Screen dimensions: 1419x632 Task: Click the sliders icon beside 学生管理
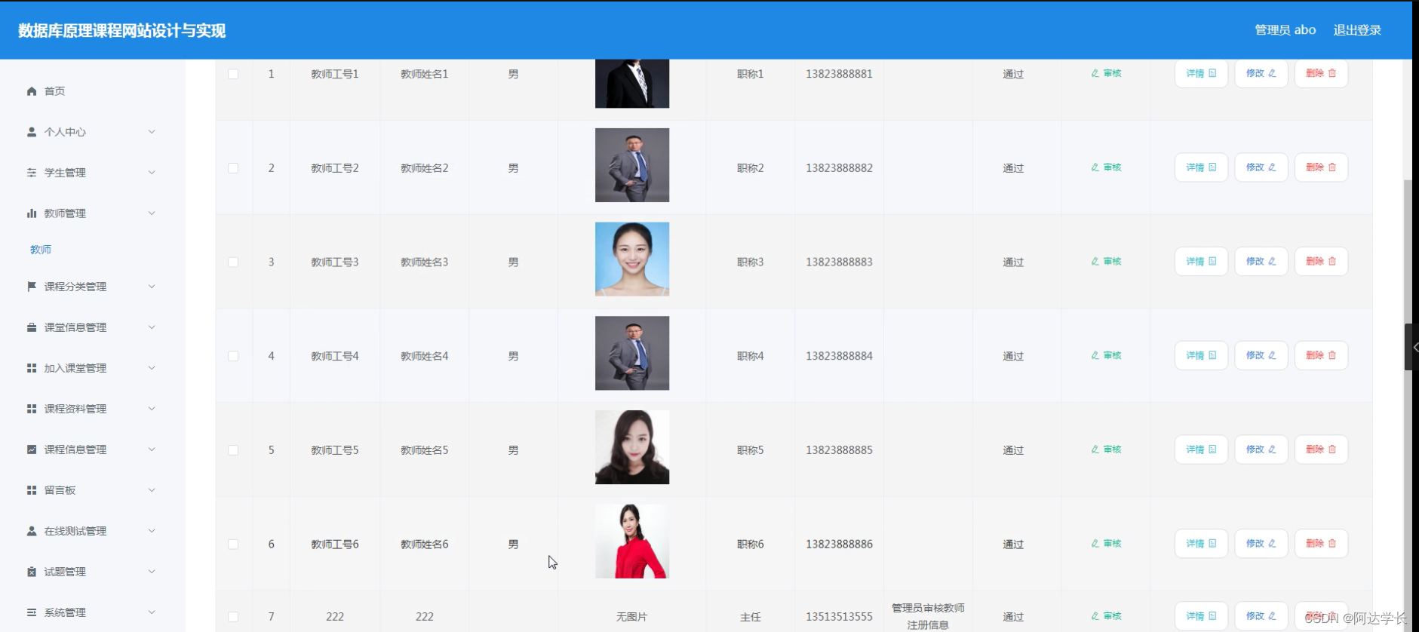pyautogui.click(x=32, y=173)
